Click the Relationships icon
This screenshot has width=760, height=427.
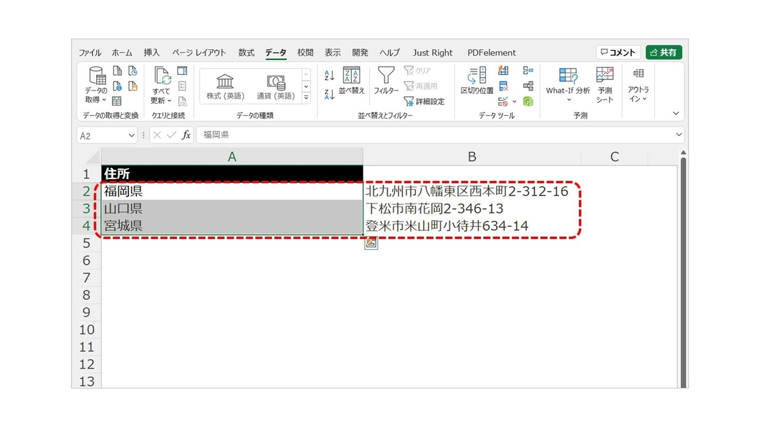(528, 86)
